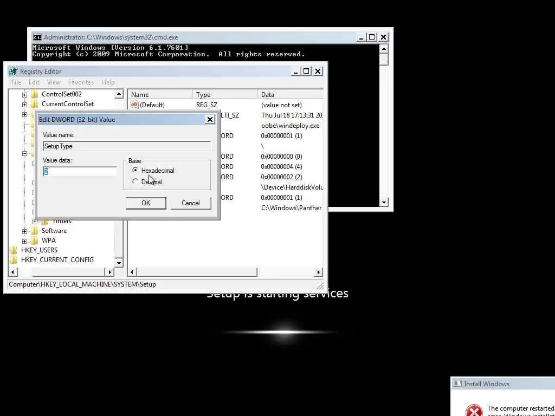Select the Software folder icon
Image resolution: width=555 pixels, height=416 pixels.
(34, 231)
